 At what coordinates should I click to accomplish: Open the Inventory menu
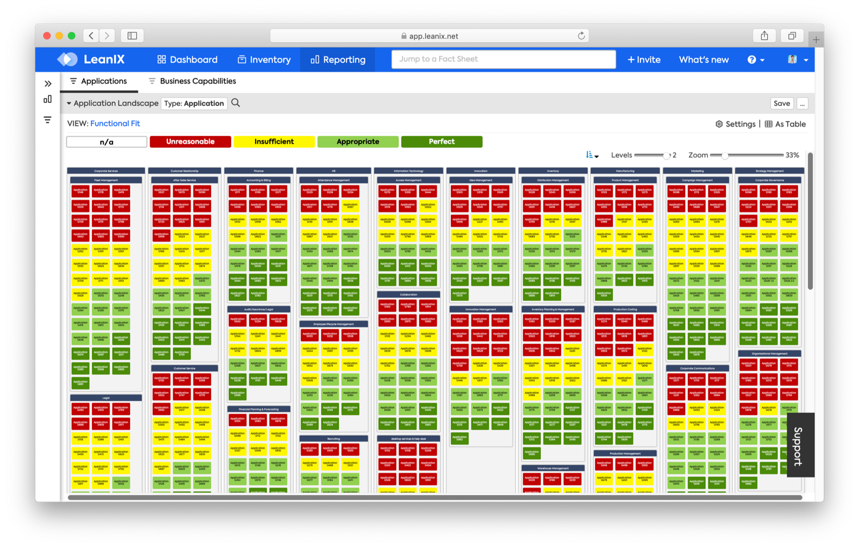(264, 59)
